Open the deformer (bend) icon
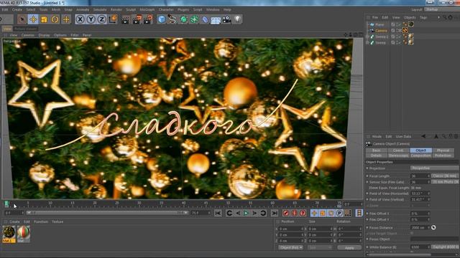460x258 pixels. (x=205, y=19)
